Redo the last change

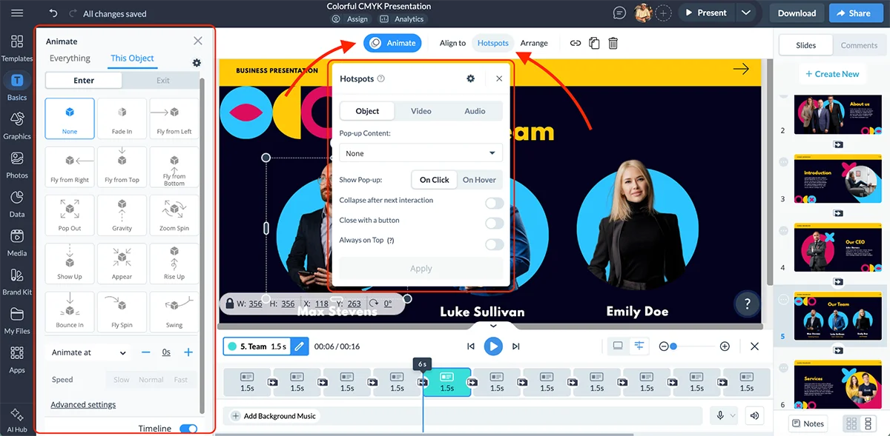click(x=72, y=13)
